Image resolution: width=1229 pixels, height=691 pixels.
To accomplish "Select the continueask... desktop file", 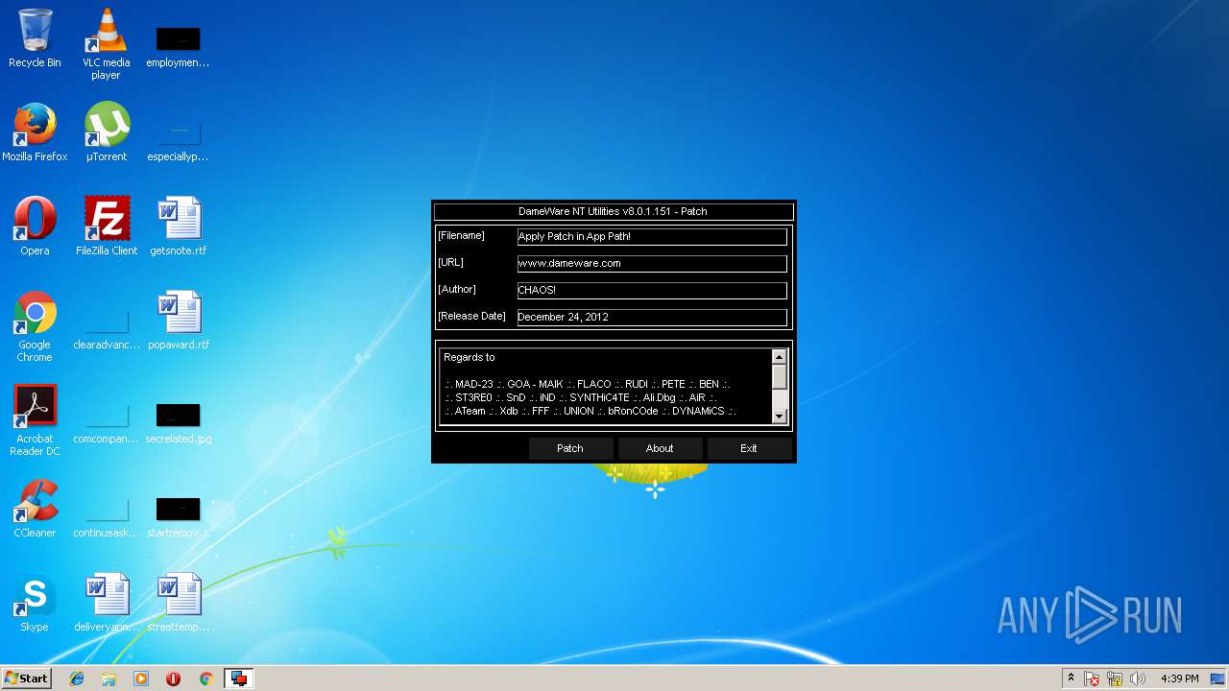I will (x=107, y=514).
